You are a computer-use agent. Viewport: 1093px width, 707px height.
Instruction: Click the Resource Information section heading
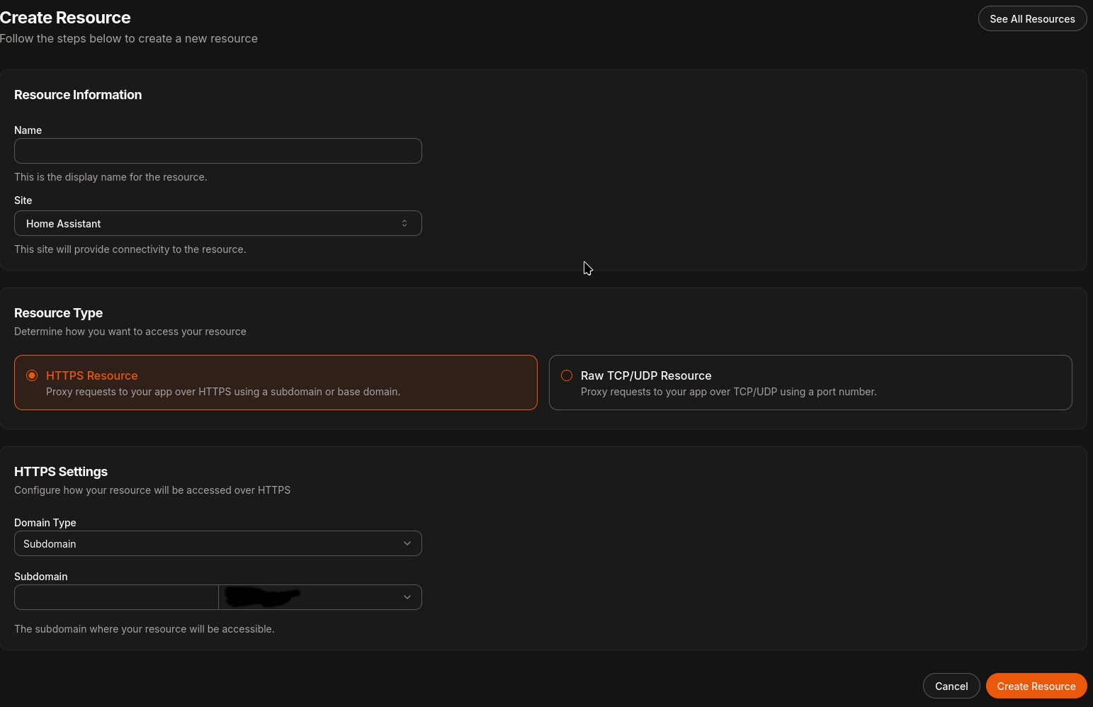[78, 95]
